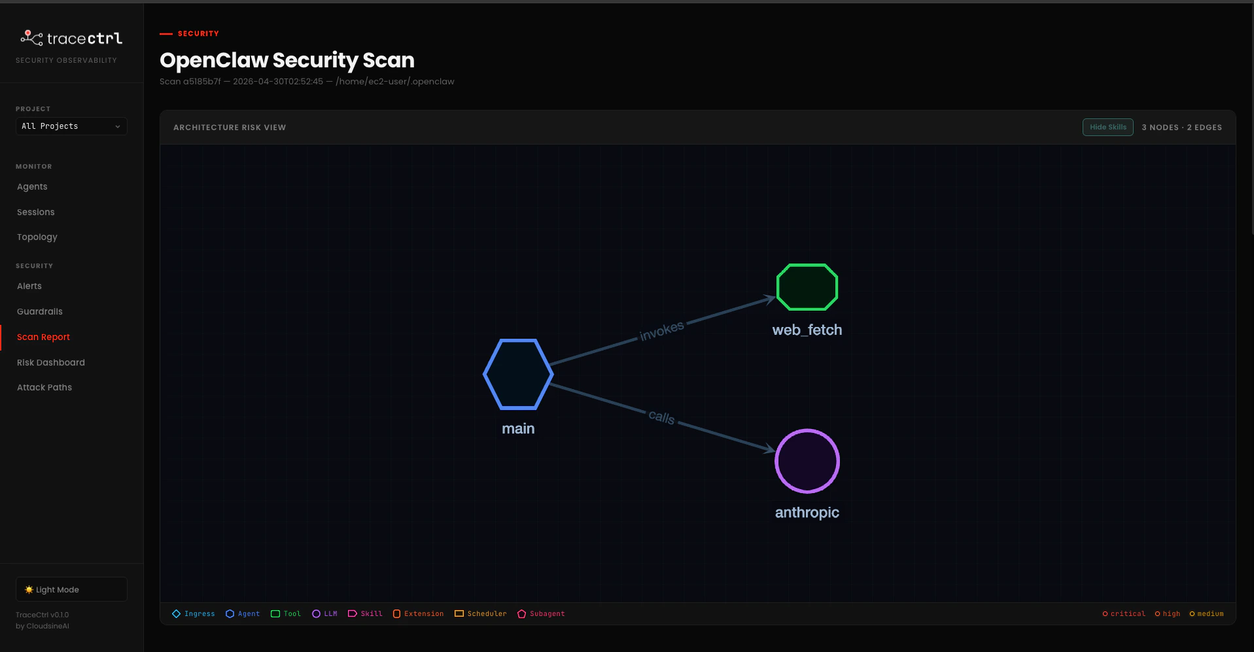
Task: Click the medium severity legend marker
Action: point(1192,613)
